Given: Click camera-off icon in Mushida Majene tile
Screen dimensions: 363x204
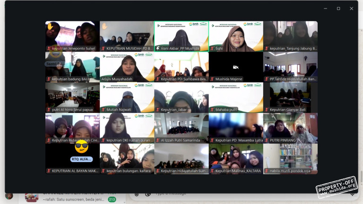Looking at the screenshot, I should 236,67.
